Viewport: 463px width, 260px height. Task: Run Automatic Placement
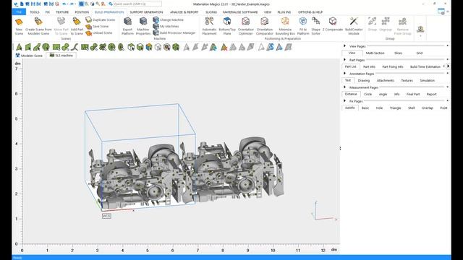pos(209,26)
